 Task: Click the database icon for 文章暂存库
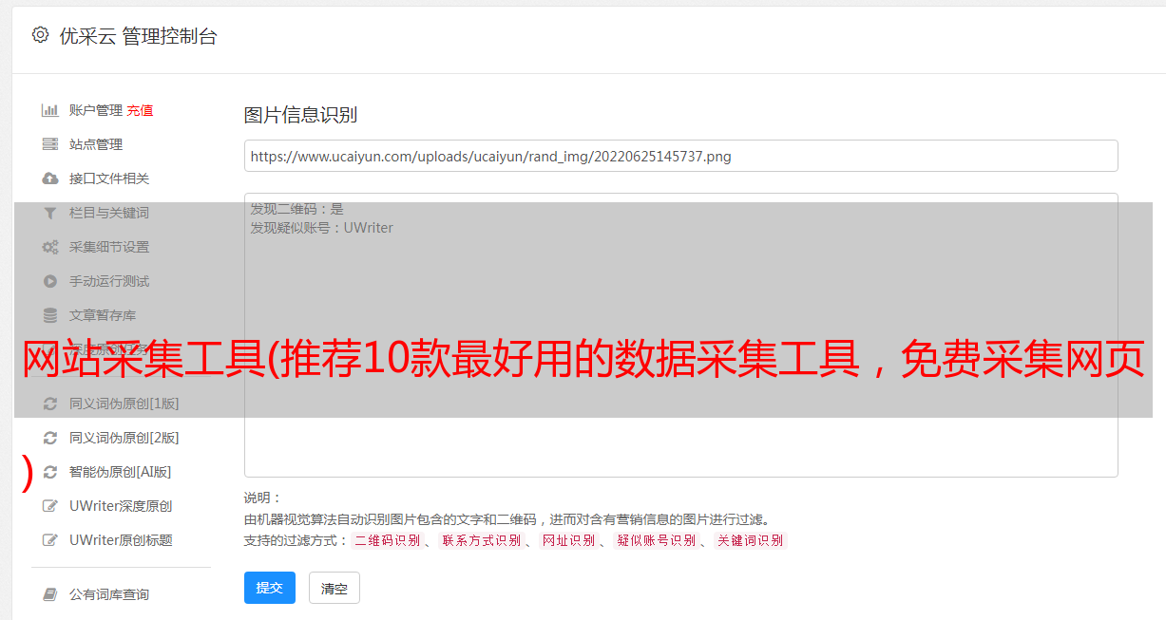click(50, 315)
